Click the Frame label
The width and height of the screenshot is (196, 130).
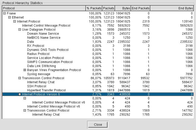click(11, 13)
